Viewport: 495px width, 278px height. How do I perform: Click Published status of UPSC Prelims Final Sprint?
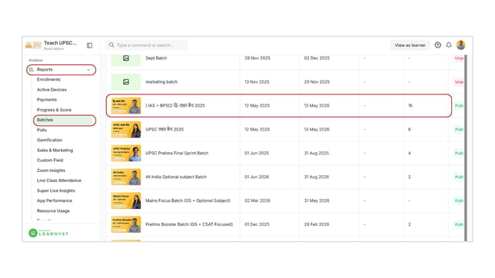(459, 154)
